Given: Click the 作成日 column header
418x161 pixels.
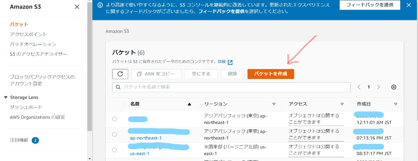Looking at the screenshot, I should [x=364, y=104].
